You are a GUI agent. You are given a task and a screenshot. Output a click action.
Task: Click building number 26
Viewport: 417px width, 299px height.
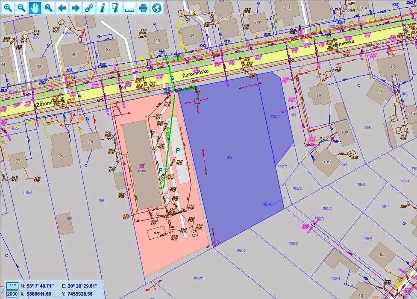tap(158, 41)
